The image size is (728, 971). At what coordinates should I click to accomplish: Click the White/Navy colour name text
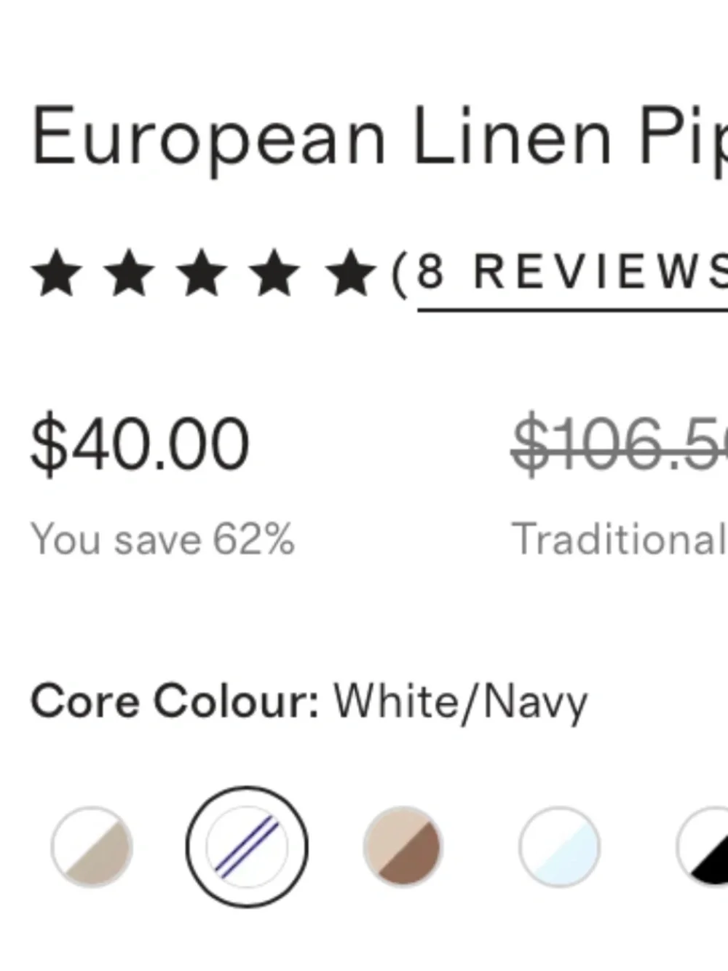pos(460,703)
